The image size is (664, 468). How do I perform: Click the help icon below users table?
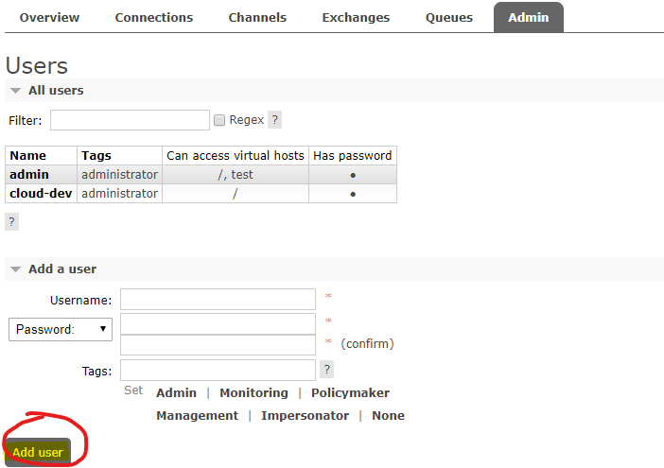pos(11,221)
